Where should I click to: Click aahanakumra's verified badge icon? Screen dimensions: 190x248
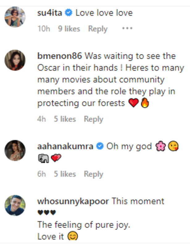[x=100, y=146]
